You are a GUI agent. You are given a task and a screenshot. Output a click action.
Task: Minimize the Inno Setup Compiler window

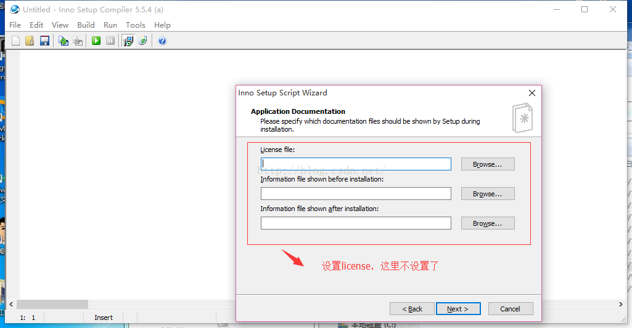pyautogui.click(x=557, y=9)
